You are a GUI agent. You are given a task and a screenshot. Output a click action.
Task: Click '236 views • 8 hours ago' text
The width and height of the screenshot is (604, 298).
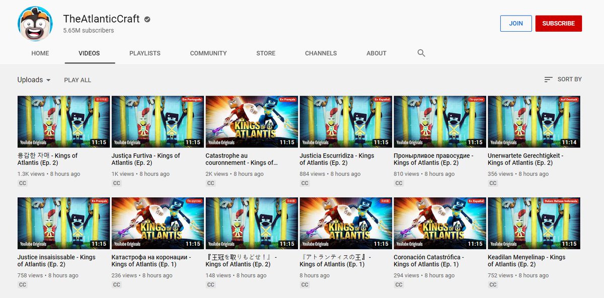coord(142,275)
